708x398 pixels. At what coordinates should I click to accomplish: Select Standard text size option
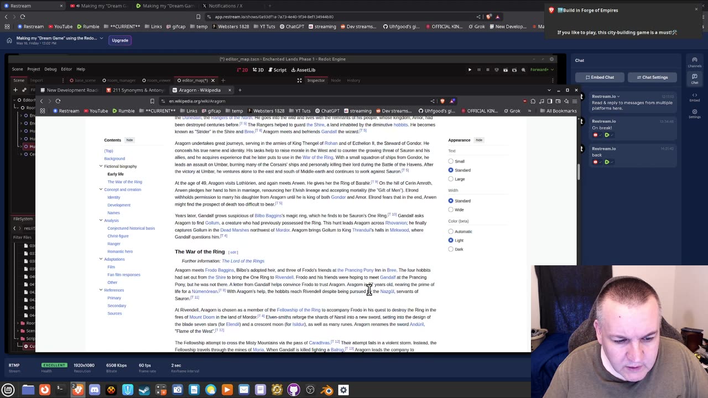click(451, 170)
